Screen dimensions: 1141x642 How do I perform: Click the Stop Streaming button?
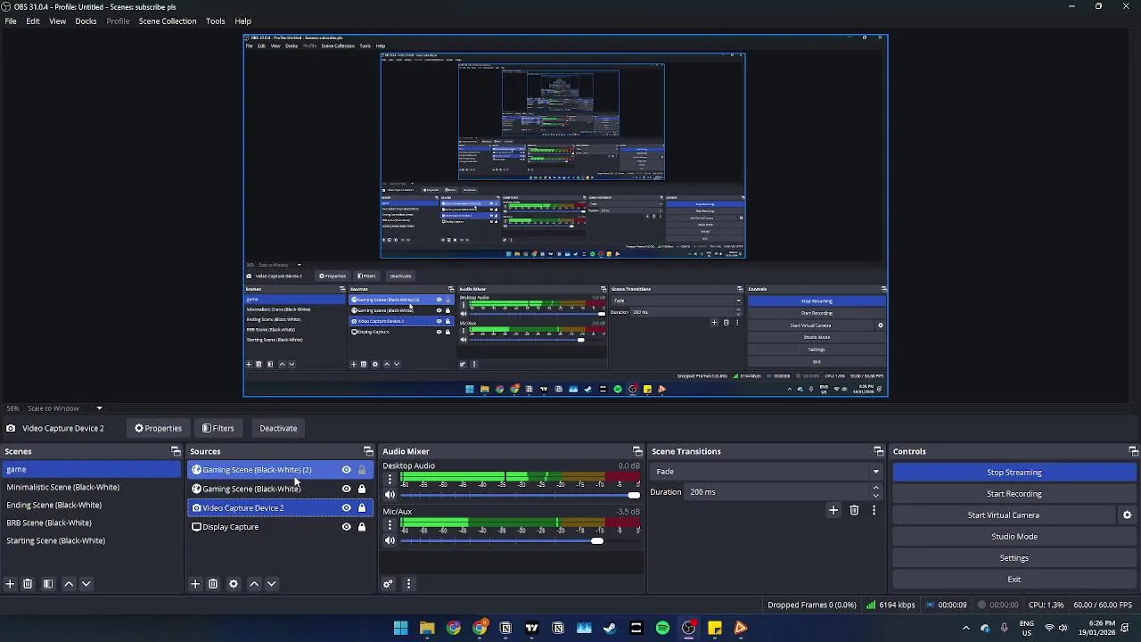click(1014, 473)
